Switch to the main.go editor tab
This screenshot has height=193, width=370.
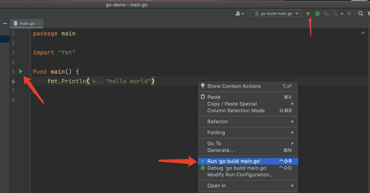click(27, 23)
